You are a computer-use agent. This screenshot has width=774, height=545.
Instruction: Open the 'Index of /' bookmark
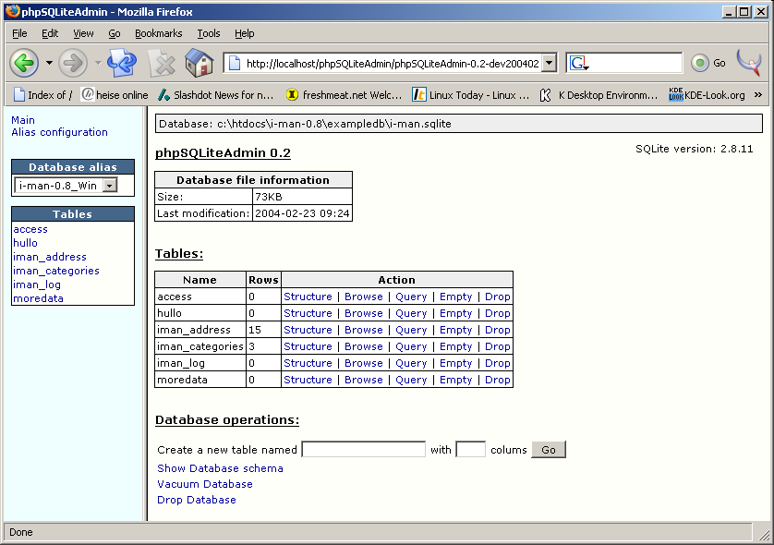pyautogui.click(x=42, y=95)
